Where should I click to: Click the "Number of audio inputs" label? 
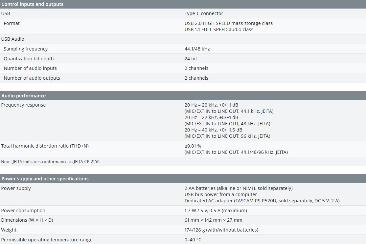pyautogui.click(x=30, y=68)
